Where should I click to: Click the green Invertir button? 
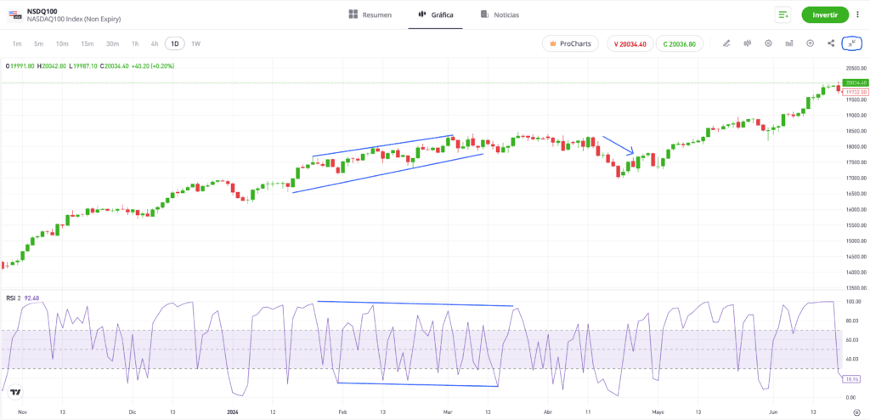[x=824, y=15]
